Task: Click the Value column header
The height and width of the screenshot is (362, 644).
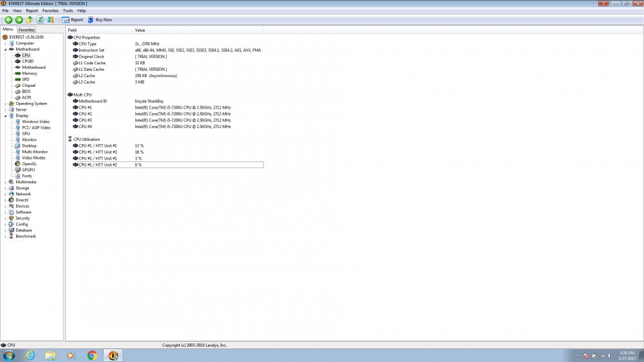Action: click(x=198, y=30)
